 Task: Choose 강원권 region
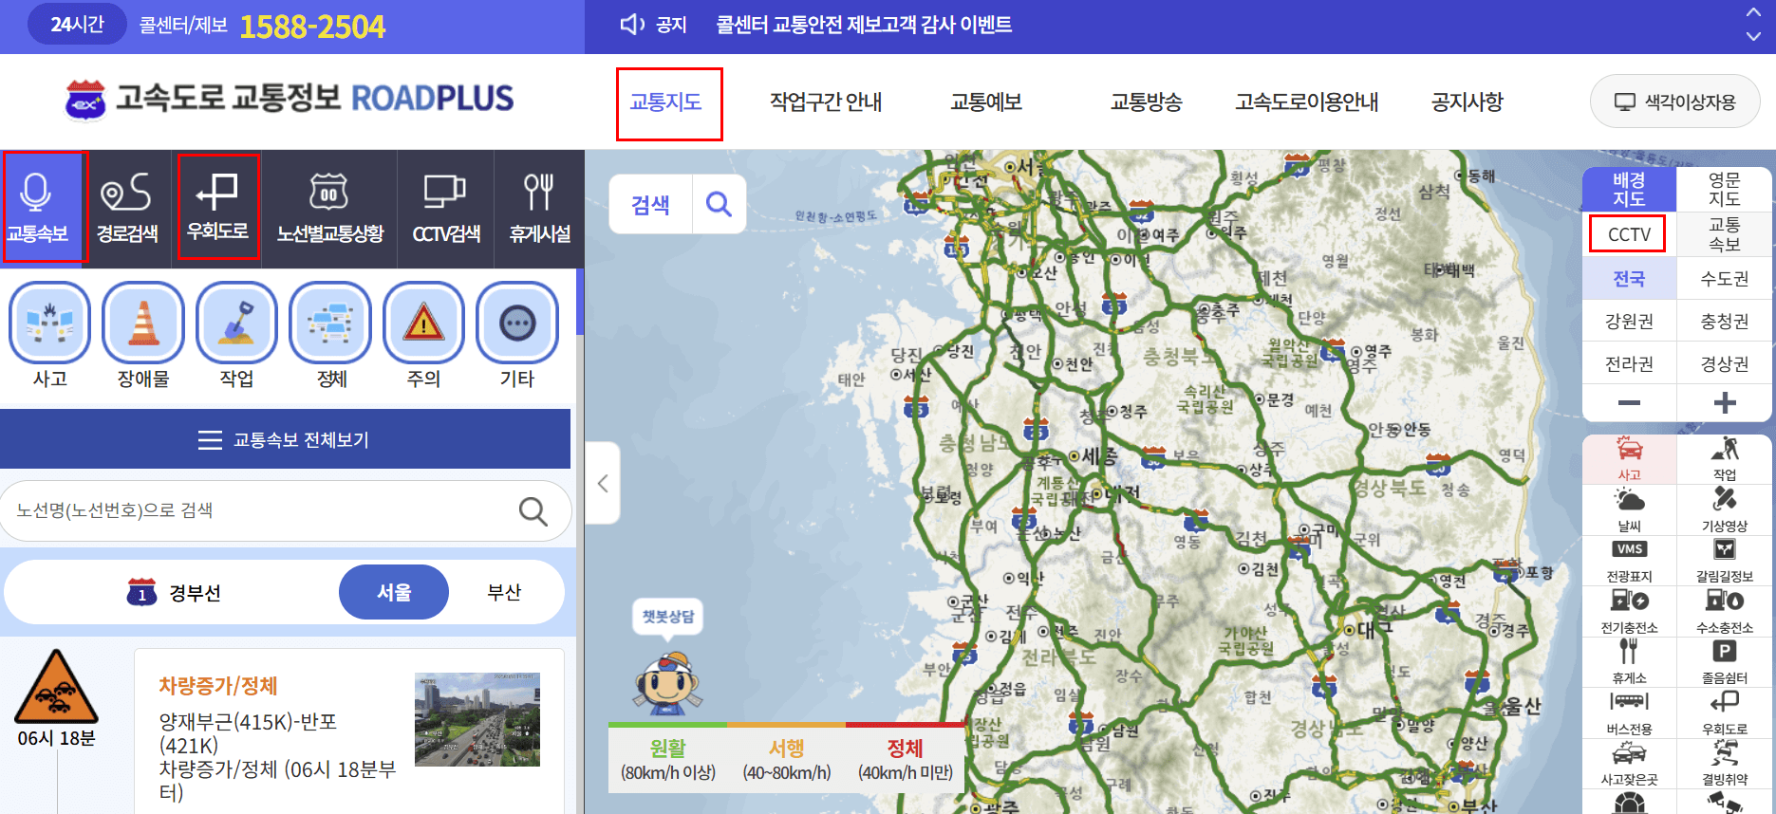click(x=1629, y=322)
